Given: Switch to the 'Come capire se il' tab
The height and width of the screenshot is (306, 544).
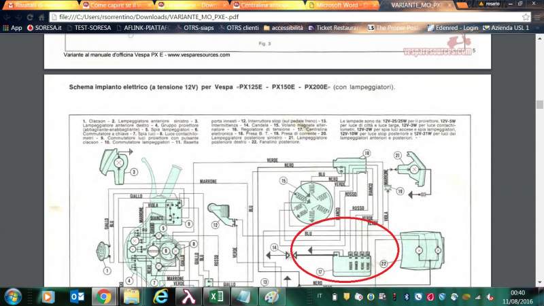Looking at the screenshot, I should click(118, 5).
